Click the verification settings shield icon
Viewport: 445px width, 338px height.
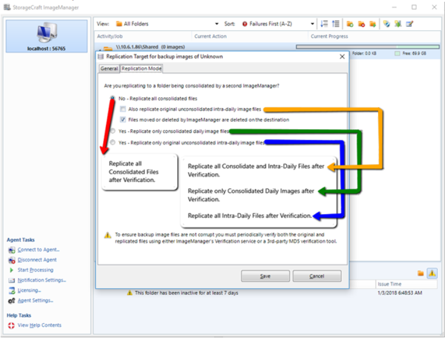(x=386, y=24)
